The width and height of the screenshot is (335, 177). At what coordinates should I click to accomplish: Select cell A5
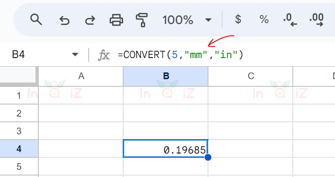click(81, 166)
